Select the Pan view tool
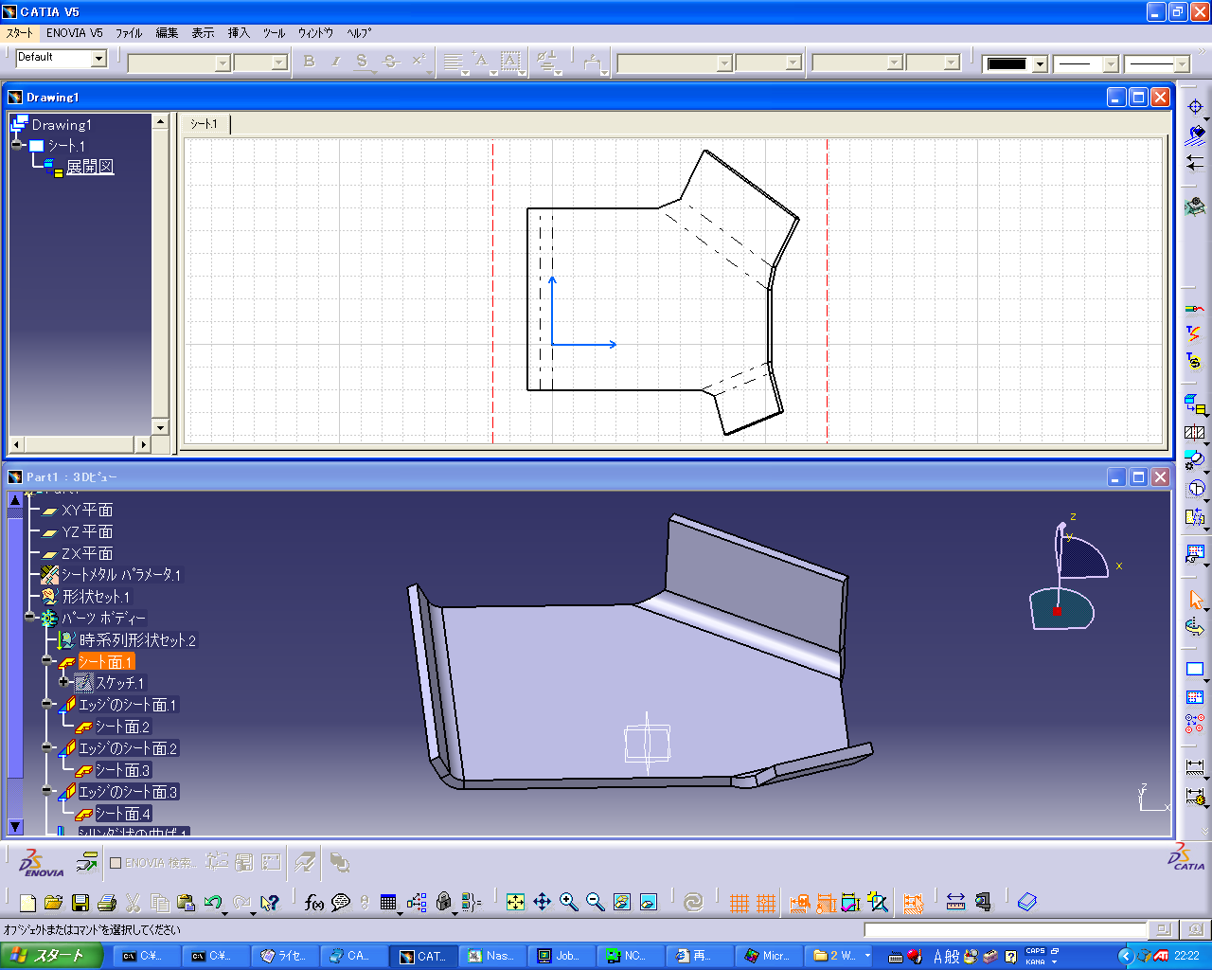 [x=542, y=902]
